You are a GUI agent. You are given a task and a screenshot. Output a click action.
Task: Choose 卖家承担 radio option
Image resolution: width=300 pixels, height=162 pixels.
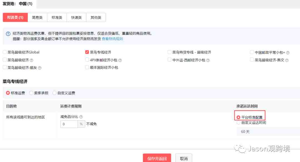[31, 93]
